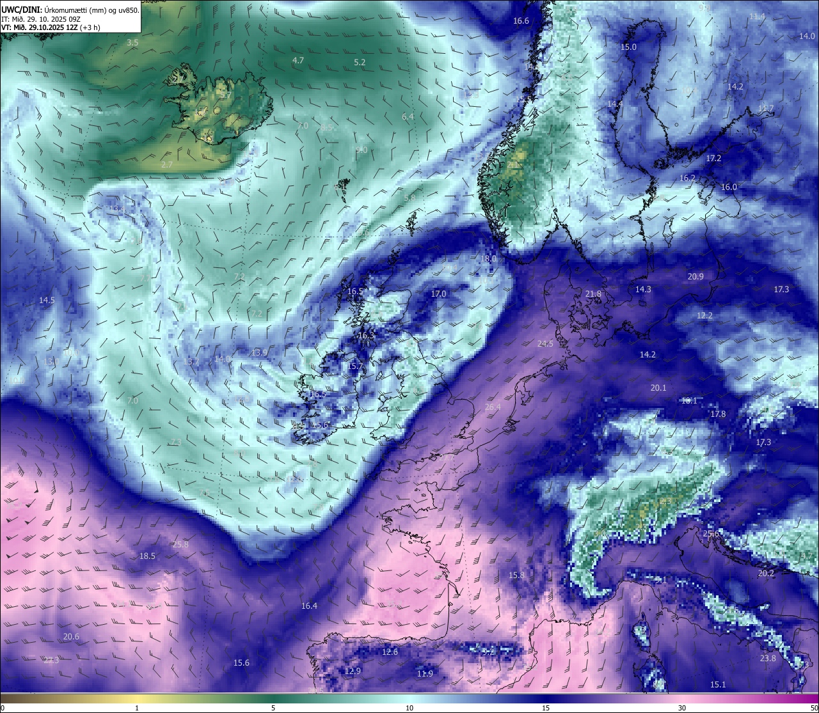Screen dimensions: 819x713
Task: Click the 12.2 value on the map
Action: pyautogui.click(x=704, y=315)
